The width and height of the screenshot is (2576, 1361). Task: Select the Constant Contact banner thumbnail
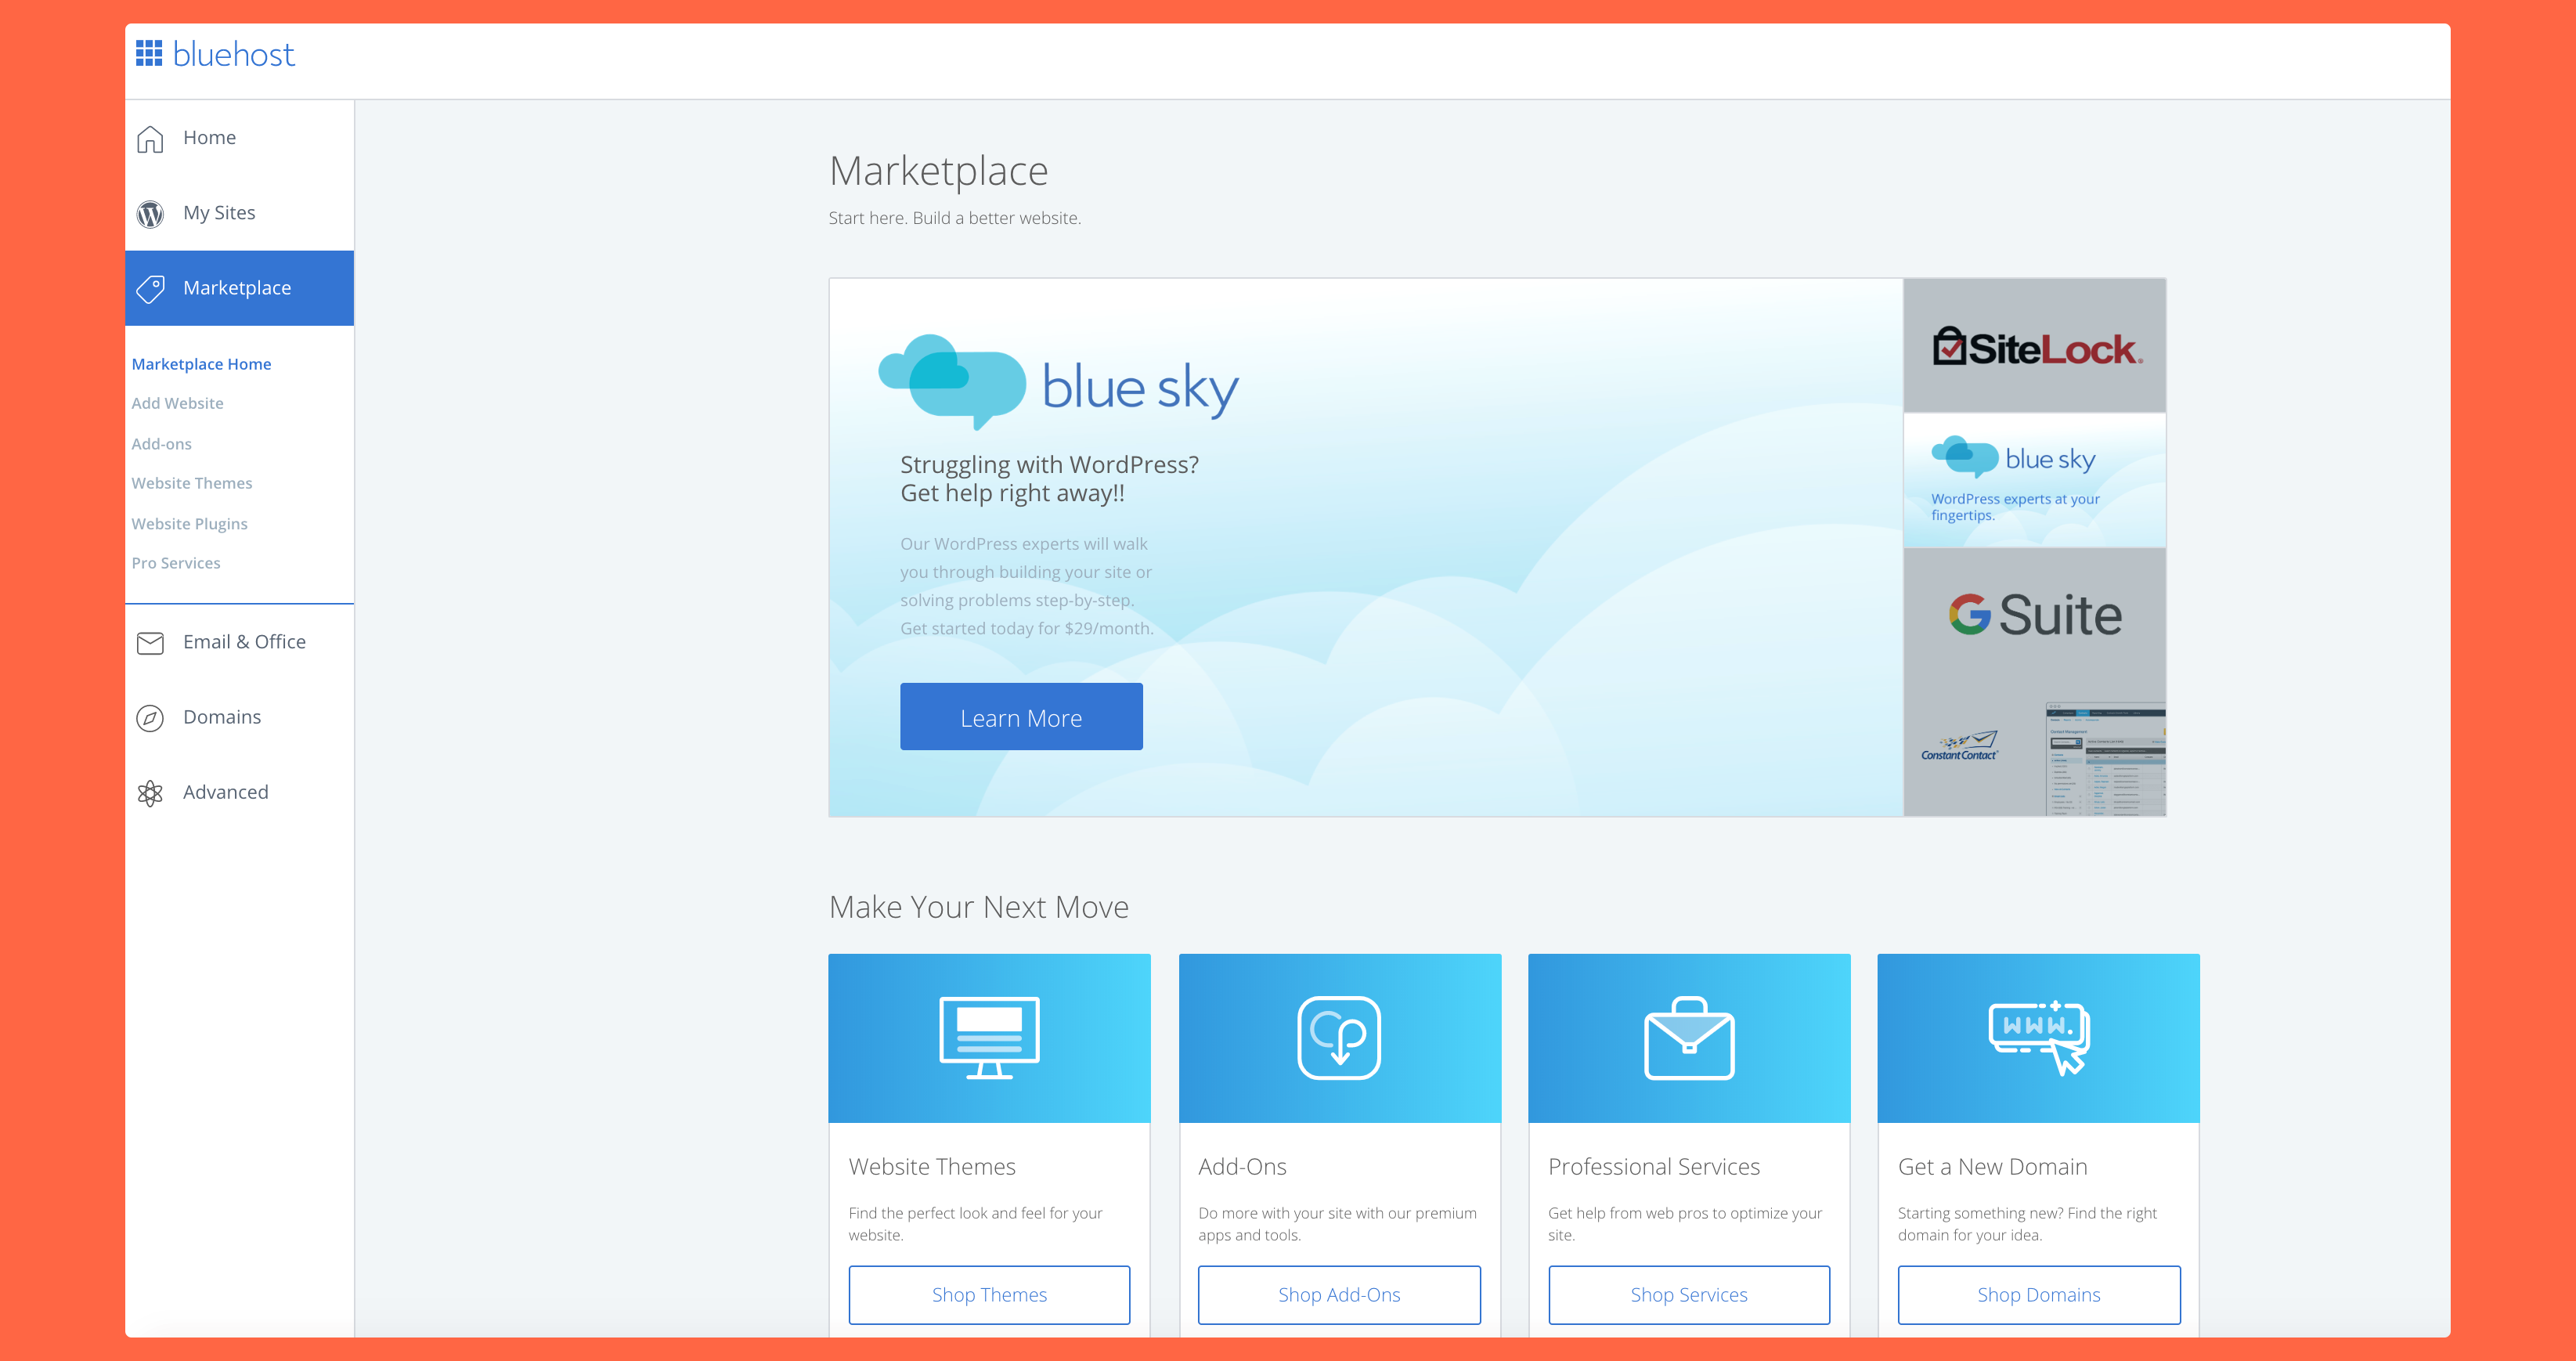2035,750
